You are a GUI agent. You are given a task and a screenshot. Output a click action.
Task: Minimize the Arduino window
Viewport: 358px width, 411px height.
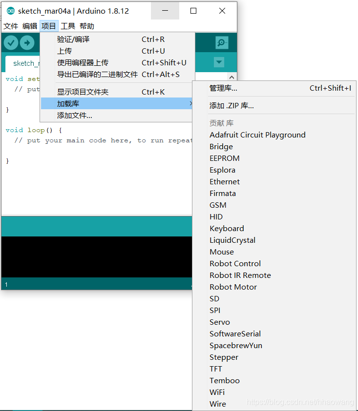[165, 11]
